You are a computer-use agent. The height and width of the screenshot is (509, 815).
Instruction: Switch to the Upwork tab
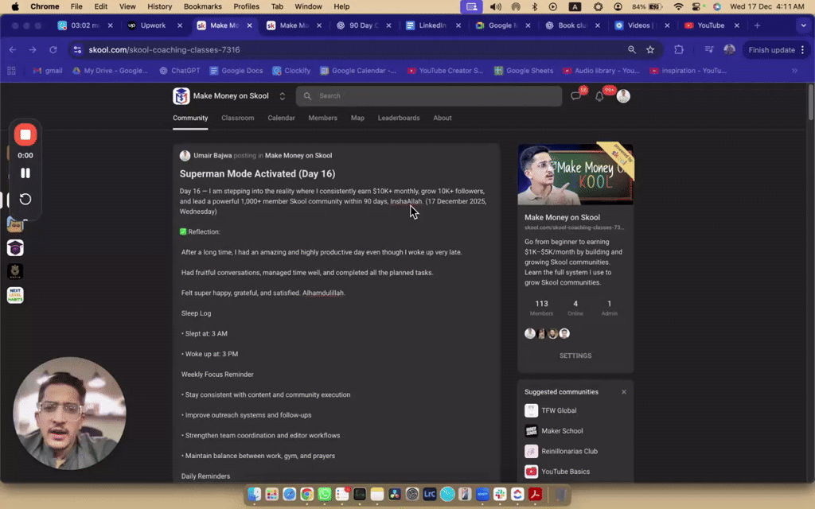tap(154, 25)
